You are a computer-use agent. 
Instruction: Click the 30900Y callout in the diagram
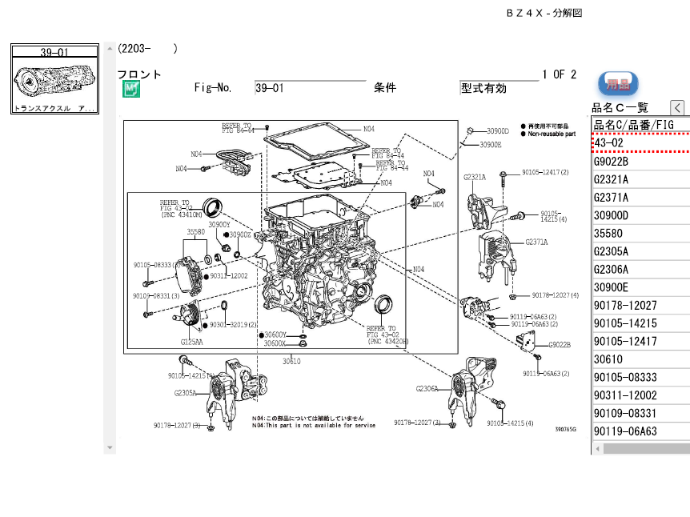(219, 225)
